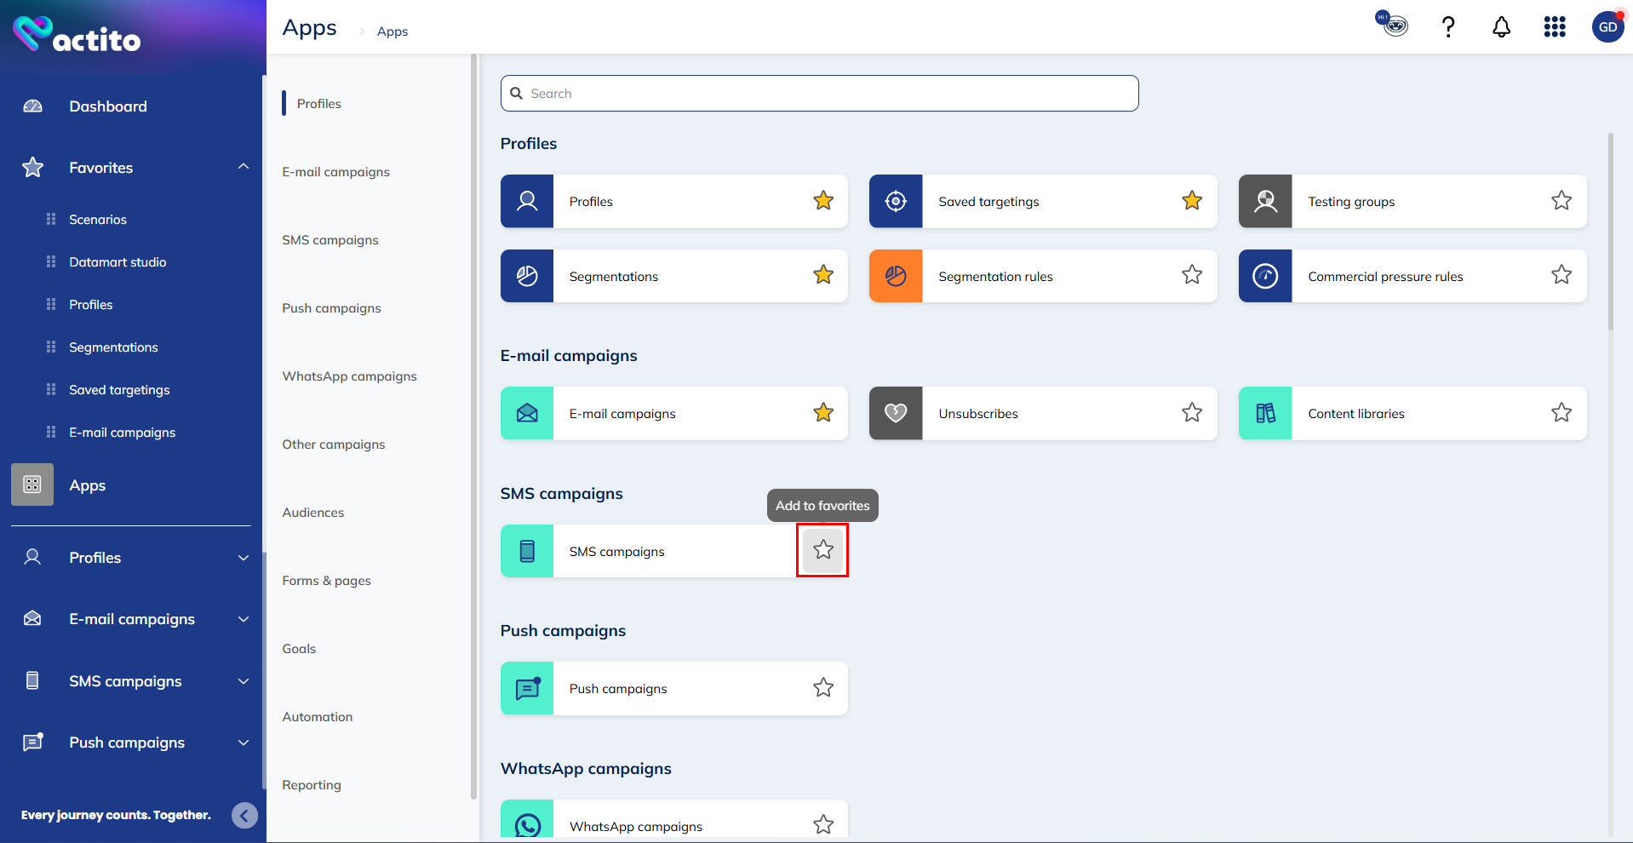Screen dimensions: 1633x843
Task: Open the apps grid launcher icon
Action: pos(1555,27)
